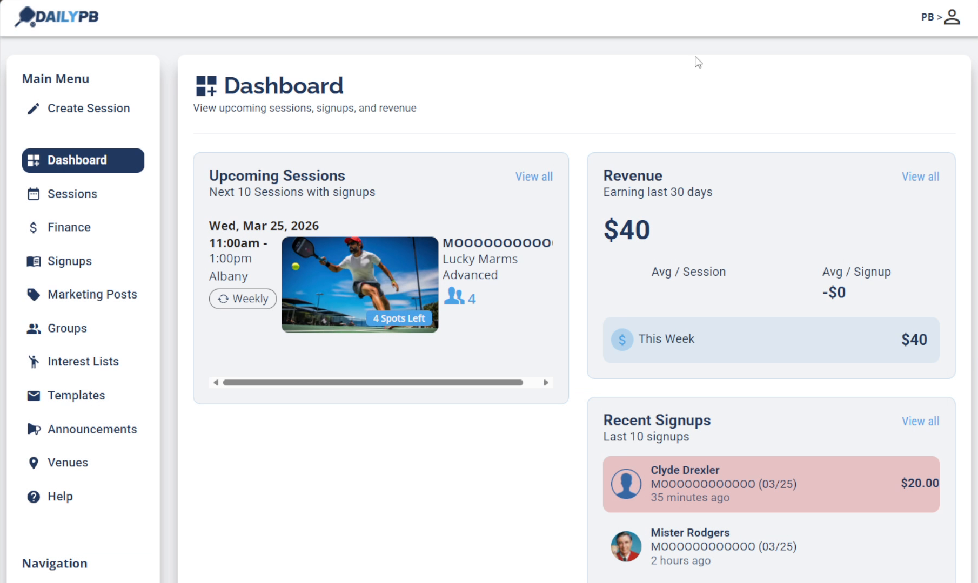Image resolution: width=978 pixels, height=583 pixels.
Task: Click the Venues map pin icon
Action: [34, 463]
